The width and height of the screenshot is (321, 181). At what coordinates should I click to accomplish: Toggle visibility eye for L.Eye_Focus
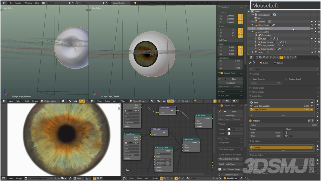(312, 25)
